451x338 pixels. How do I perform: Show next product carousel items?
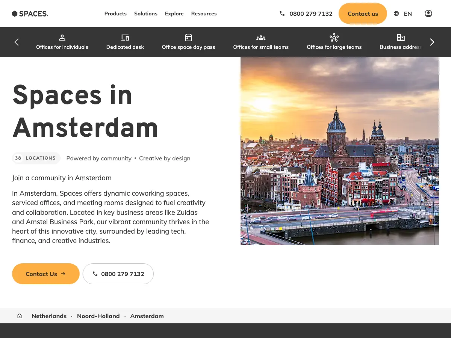(x=432, y=42)
